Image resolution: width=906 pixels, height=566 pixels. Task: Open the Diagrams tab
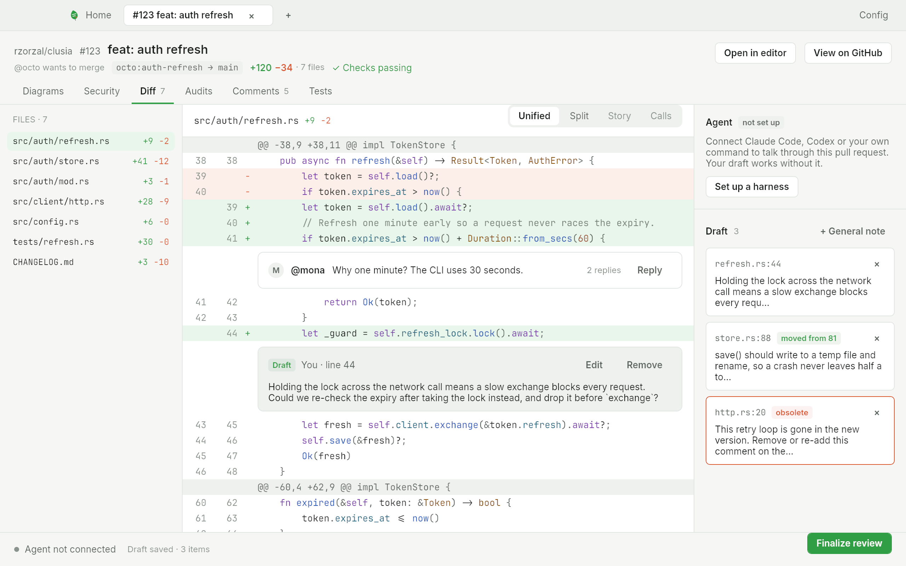point(43,91)
